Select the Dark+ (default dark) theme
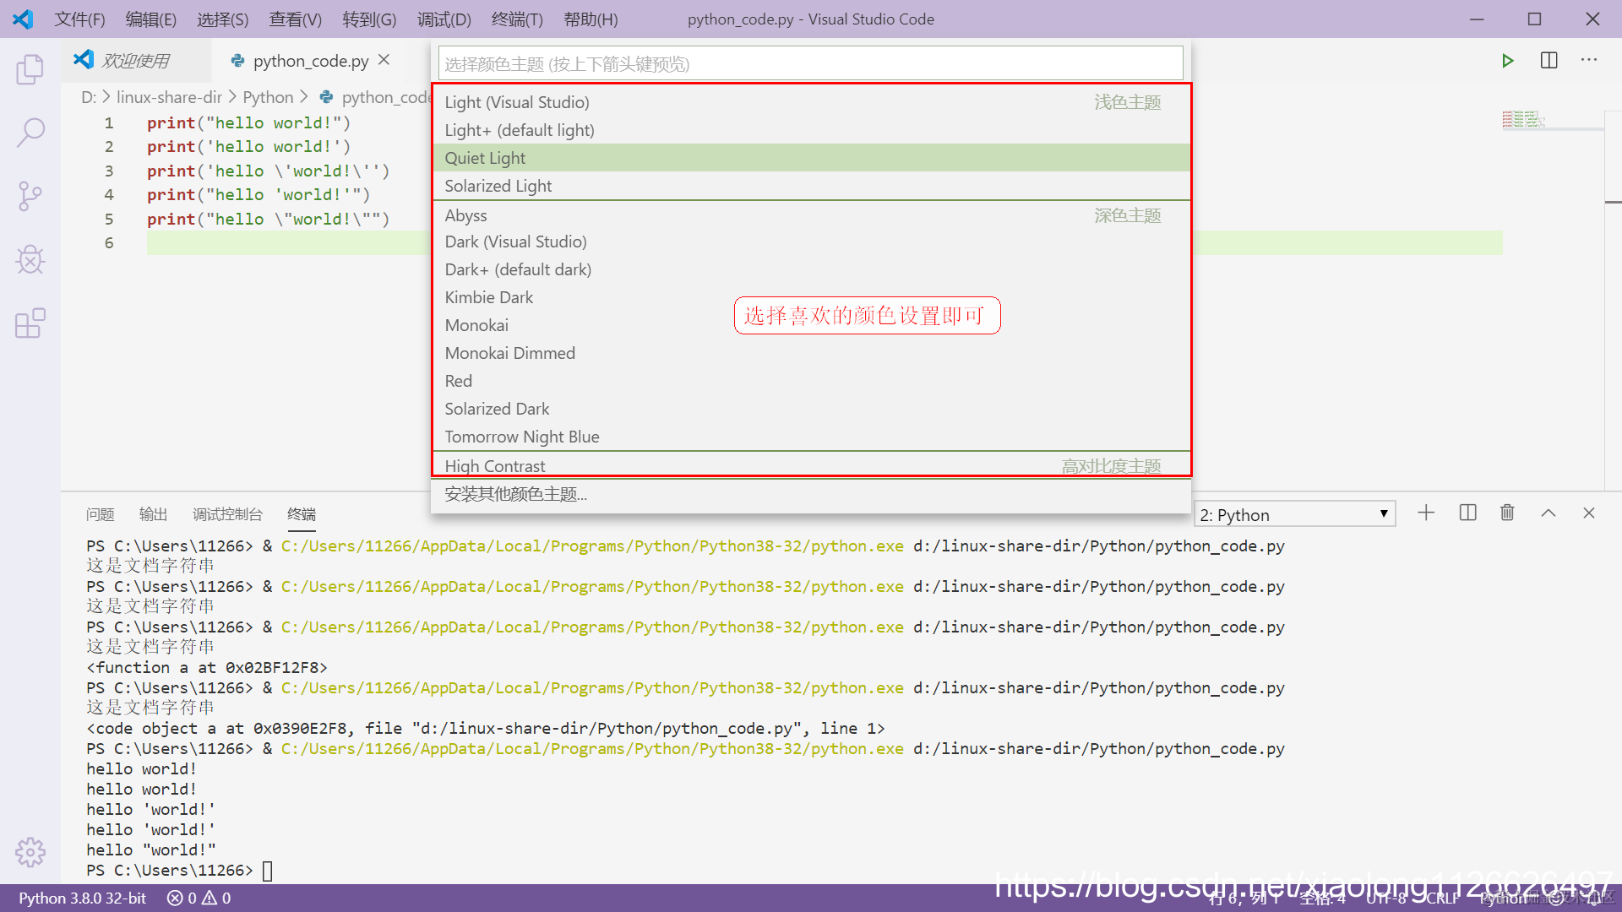Viewport: 1622px width, 912px height. pos(810,269)
